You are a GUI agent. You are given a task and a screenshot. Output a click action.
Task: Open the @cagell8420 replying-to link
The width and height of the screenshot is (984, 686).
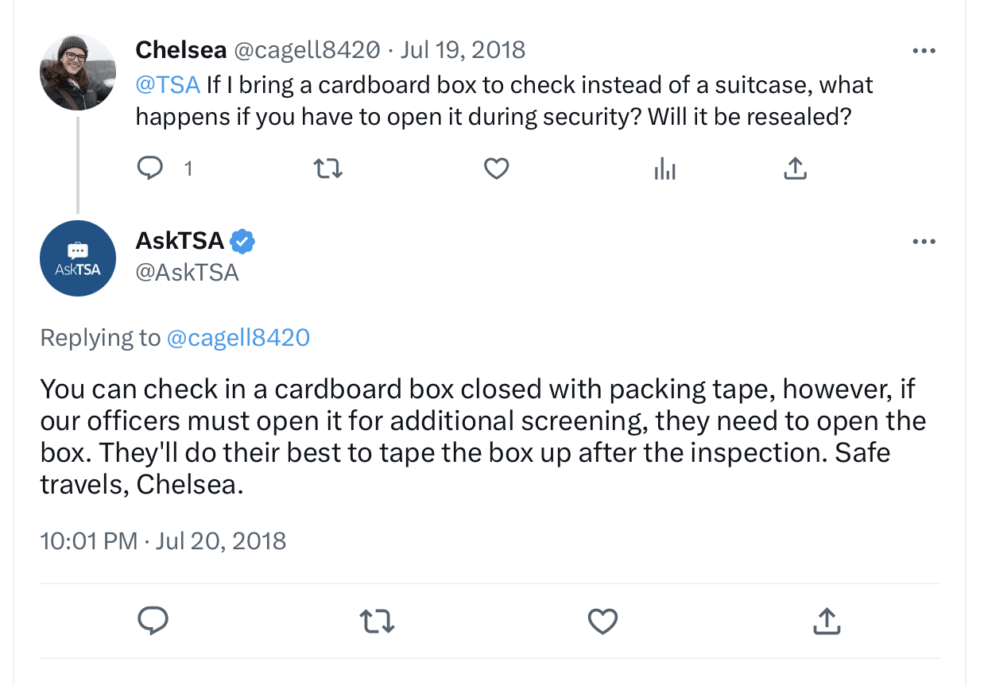pyautogui.click(x=238, y=338)
